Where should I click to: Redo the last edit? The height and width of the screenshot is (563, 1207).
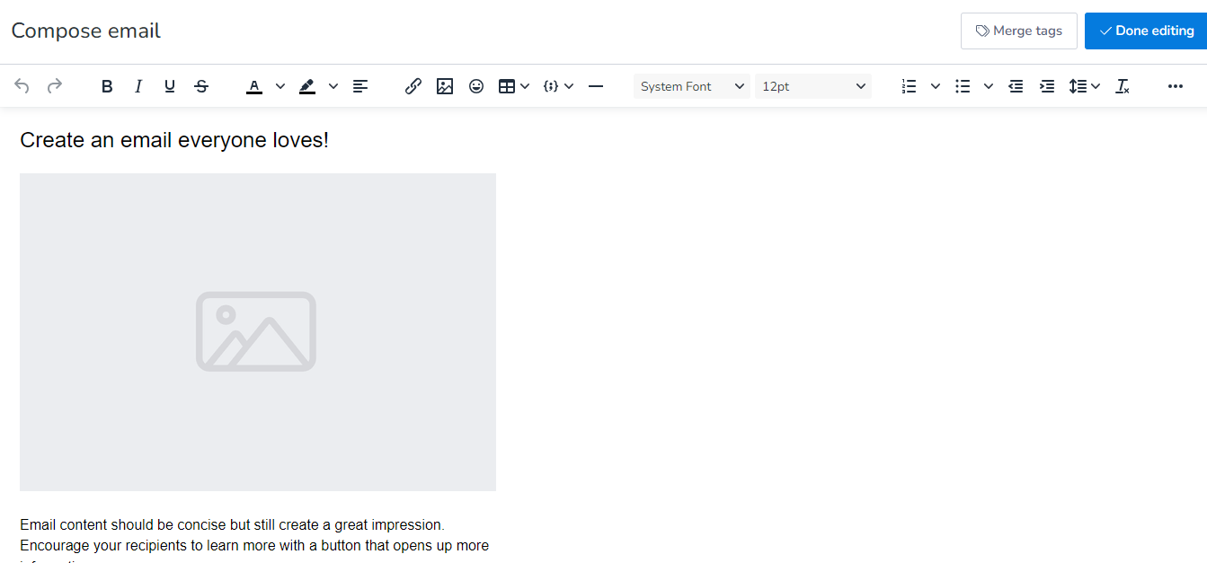click(54, 85)
